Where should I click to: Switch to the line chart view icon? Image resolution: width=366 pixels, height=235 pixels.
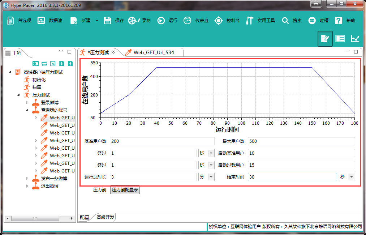pos(355,39)
